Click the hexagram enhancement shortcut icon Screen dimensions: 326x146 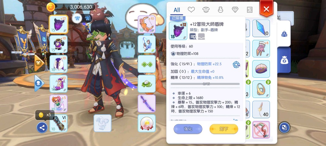[x=236, y=65]
